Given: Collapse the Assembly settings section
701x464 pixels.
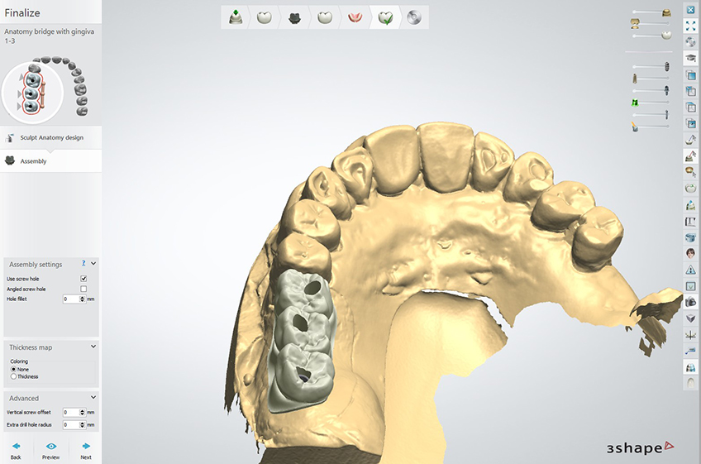Looking at the screenshot, I should click(93, 264).
